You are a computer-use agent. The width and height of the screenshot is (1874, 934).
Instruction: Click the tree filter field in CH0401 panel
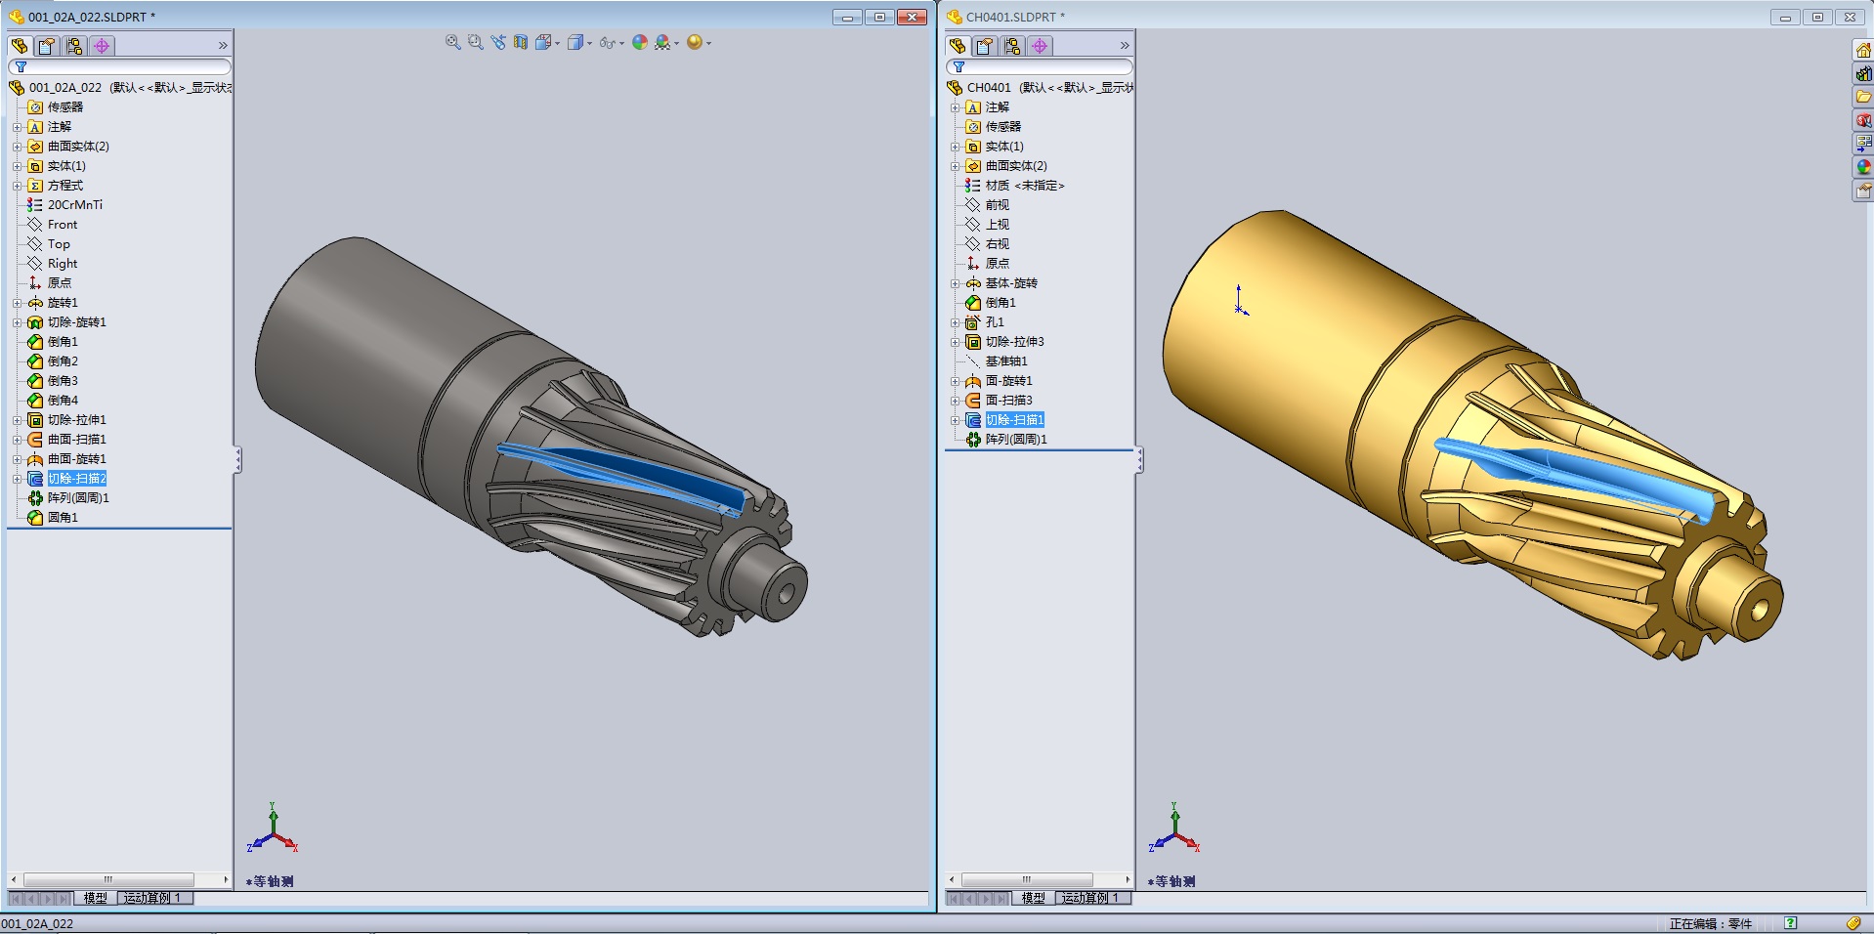1040,66
